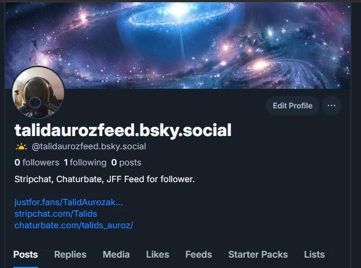Screen dimensions: 361x268
Task: Switch to the Likes tab
Action: [x=158, y=254]
